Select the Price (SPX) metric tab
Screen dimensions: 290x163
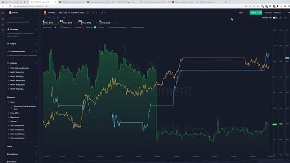(x=87, y=23)
